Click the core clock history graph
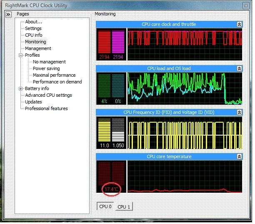255x224 pixels. pyautogui.click(x=185, y=45)
